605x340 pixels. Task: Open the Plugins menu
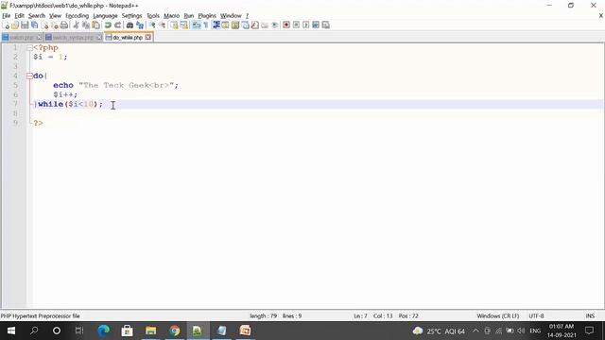(x=207, y=16)
